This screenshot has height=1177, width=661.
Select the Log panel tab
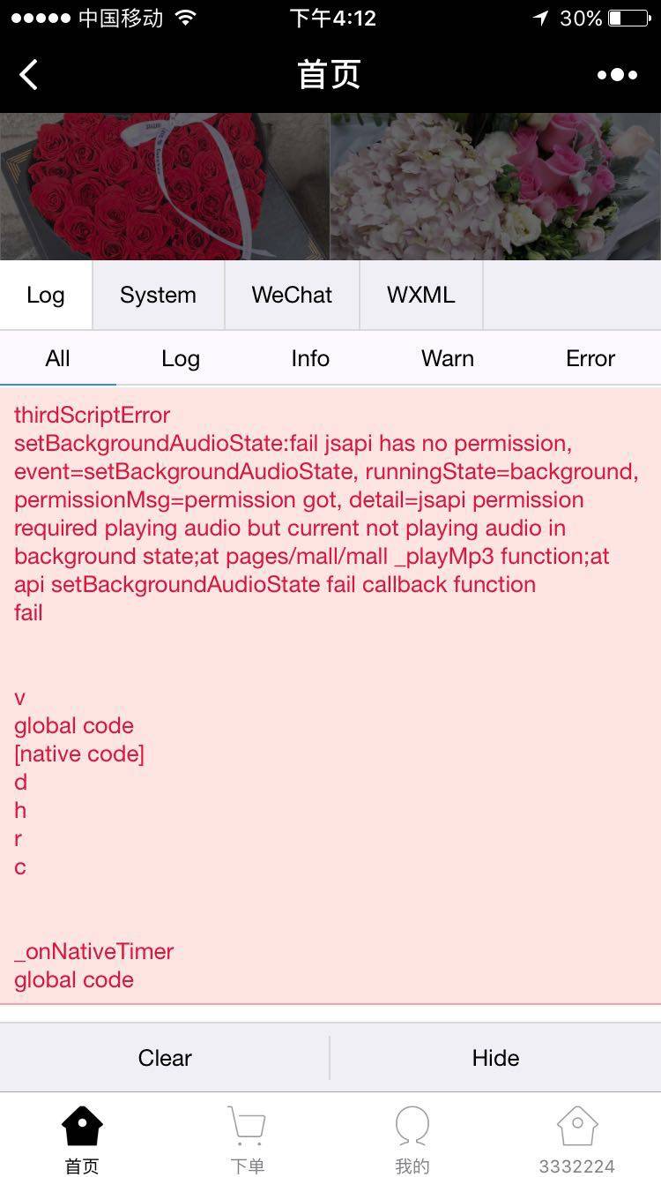(x=46, y=295)
